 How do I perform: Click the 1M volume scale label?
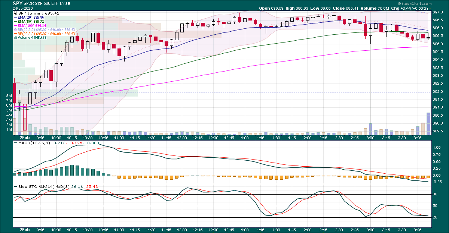(x=9, y=130)
